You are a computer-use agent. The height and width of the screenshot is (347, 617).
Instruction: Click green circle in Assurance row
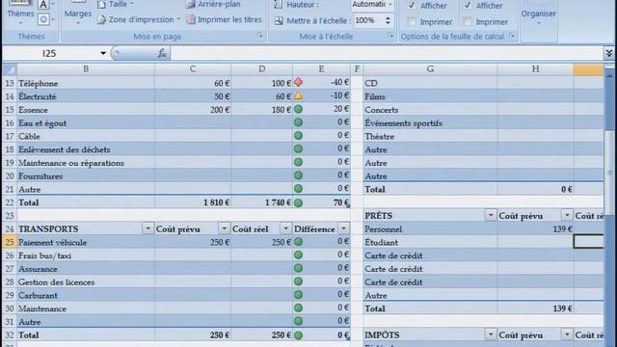299,268
